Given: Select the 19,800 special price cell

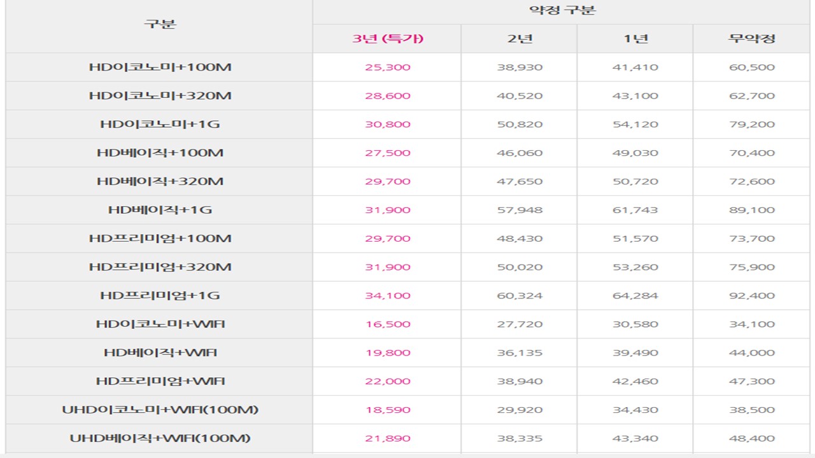Looking at the screenshot, I should coord(388,353).
